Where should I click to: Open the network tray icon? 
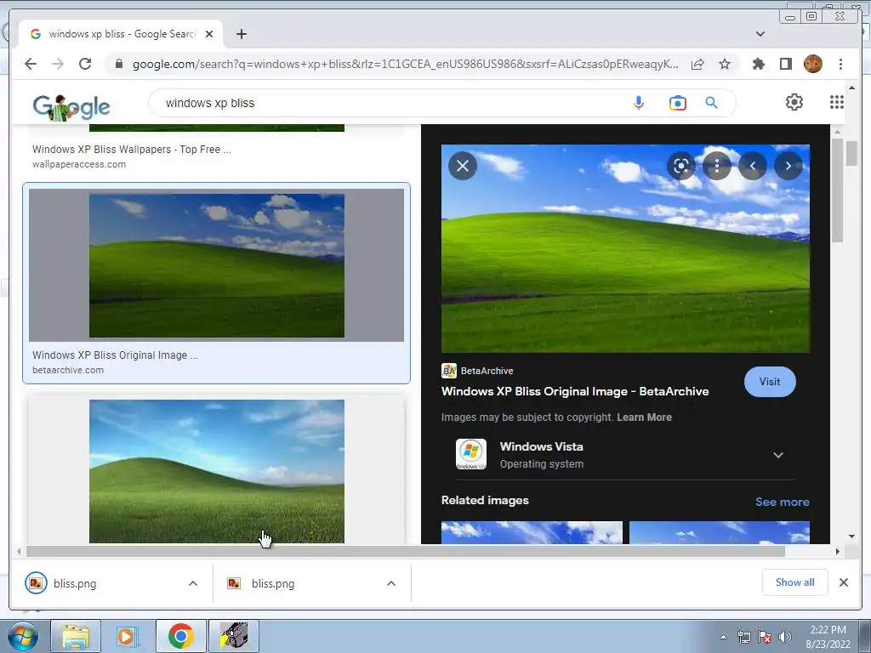click(744, 638)
